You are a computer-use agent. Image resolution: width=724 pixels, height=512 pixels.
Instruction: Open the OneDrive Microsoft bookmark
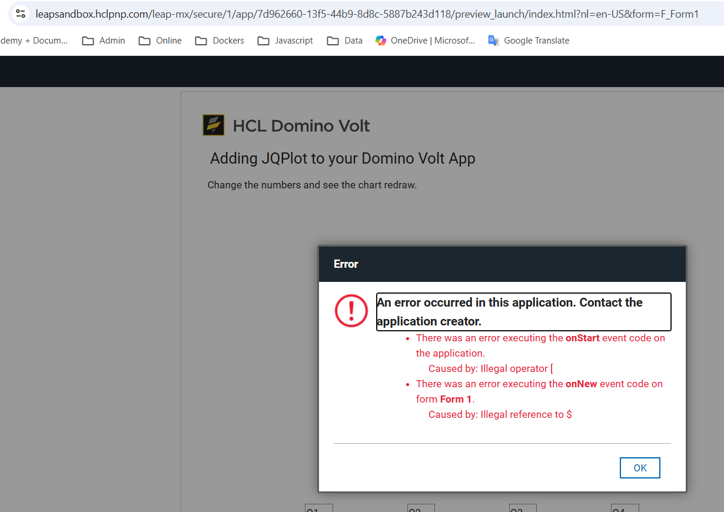coord(425,41)
